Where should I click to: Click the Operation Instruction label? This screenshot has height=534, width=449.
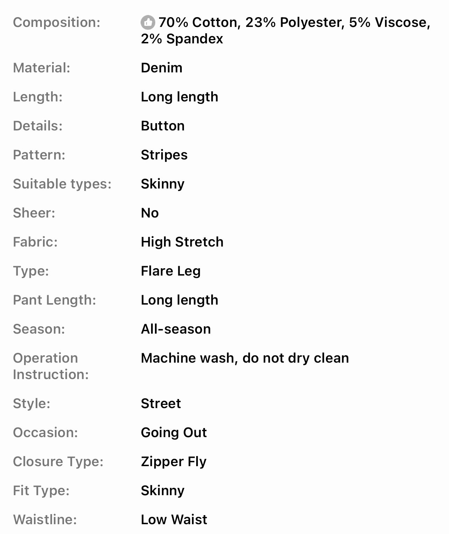(51, 366)
